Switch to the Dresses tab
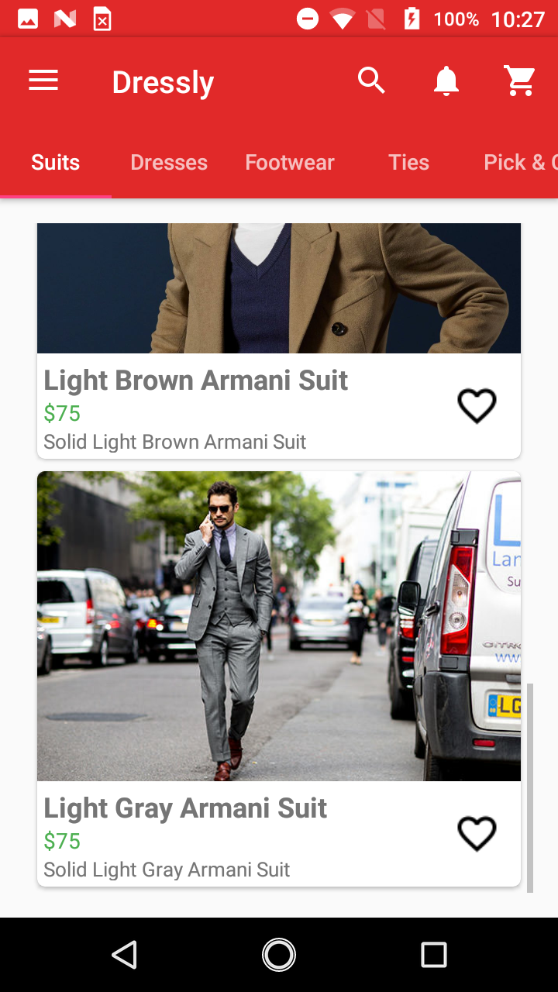558x992 pixels. click(x=169, y=162)
